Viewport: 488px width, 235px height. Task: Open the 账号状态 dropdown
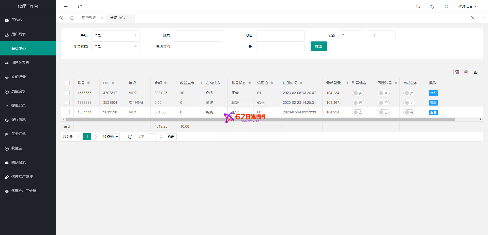tap(116, 46)
